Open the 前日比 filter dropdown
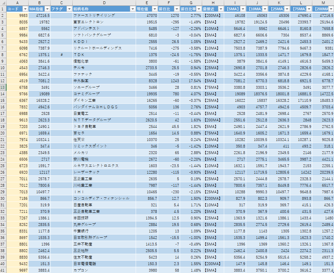The width and height of the screenshot is (334, 273). pos(177,9)
